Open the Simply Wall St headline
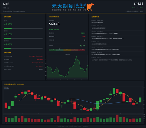This screenshot has width=146, height=128. point(107,39)
